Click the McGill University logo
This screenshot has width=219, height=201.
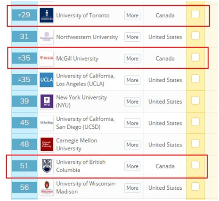[x=47, y=58]
